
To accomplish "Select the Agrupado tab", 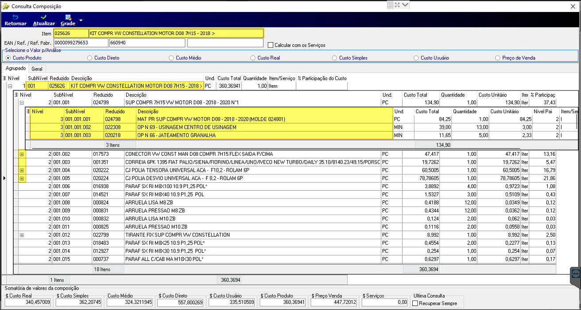I will click(15, 68).
